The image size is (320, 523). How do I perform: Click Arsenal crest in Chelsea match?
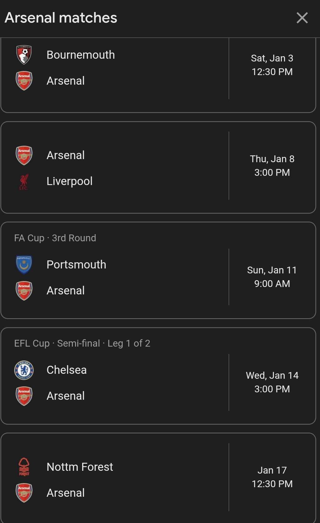(x=24, y=396)
